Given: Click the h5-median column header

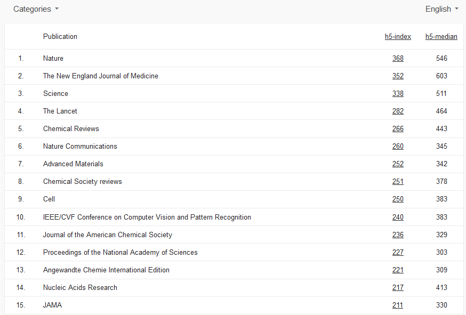Looking at the screenshot, I should (x=441, y=37).
